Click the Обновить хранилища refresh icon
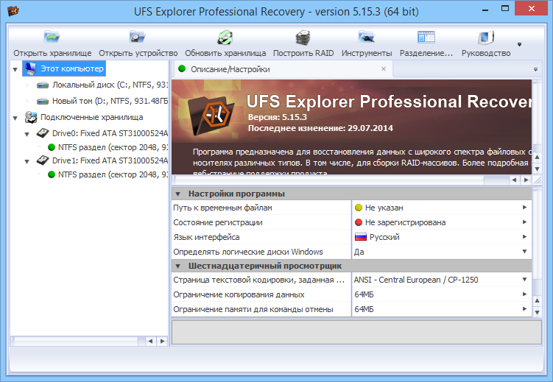This screenshot has height=382, width=553. (x=225, y=38)
